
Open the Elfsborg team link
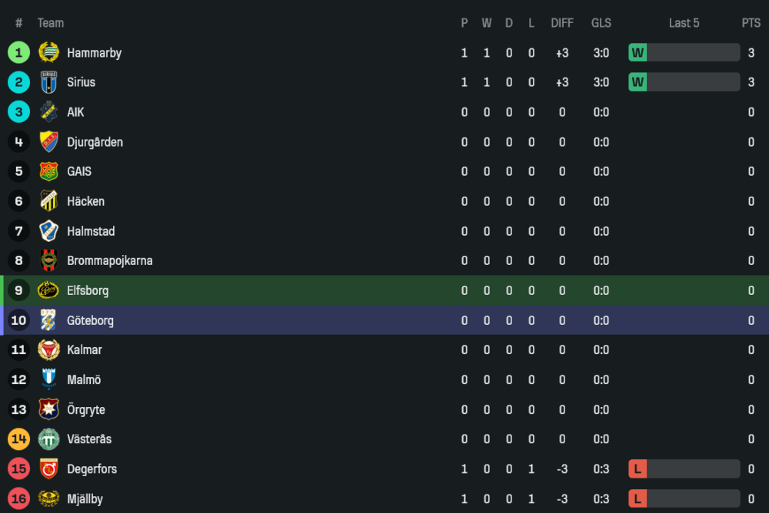(88, 290)
